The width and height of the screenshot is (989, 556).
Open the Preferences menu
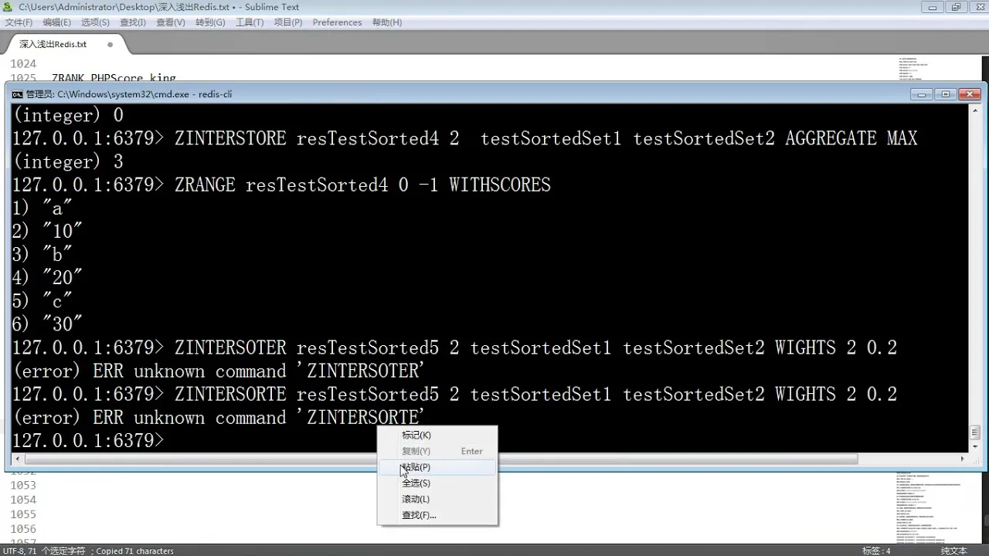[337, 22]
